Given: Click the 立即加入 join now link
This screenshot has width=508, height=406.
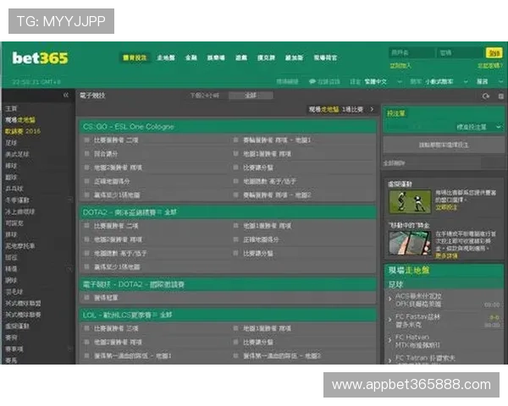Looking at the screenshot, I should [400, 65].
